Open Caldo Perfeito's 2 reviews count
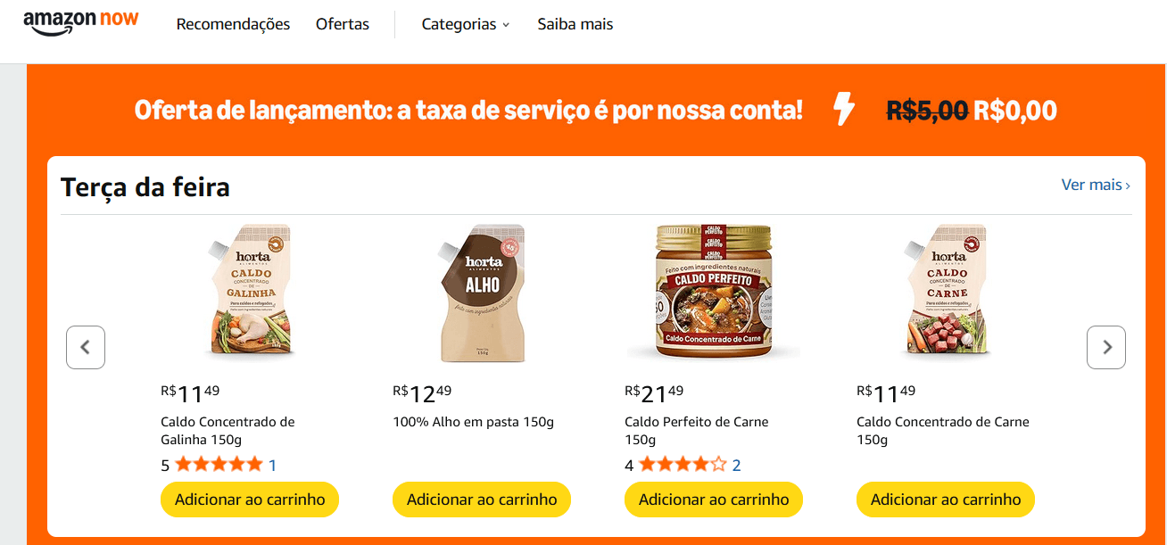This screenshot has width=1167, height=545. [737, 465]
